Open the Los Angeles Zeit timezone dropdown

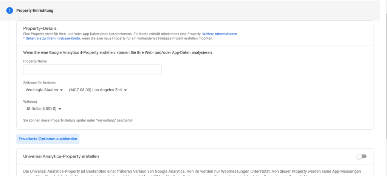(x=98, y=90)
